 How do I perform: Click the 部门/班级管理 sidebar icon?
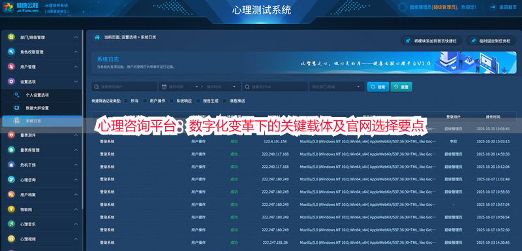[11, 37]
